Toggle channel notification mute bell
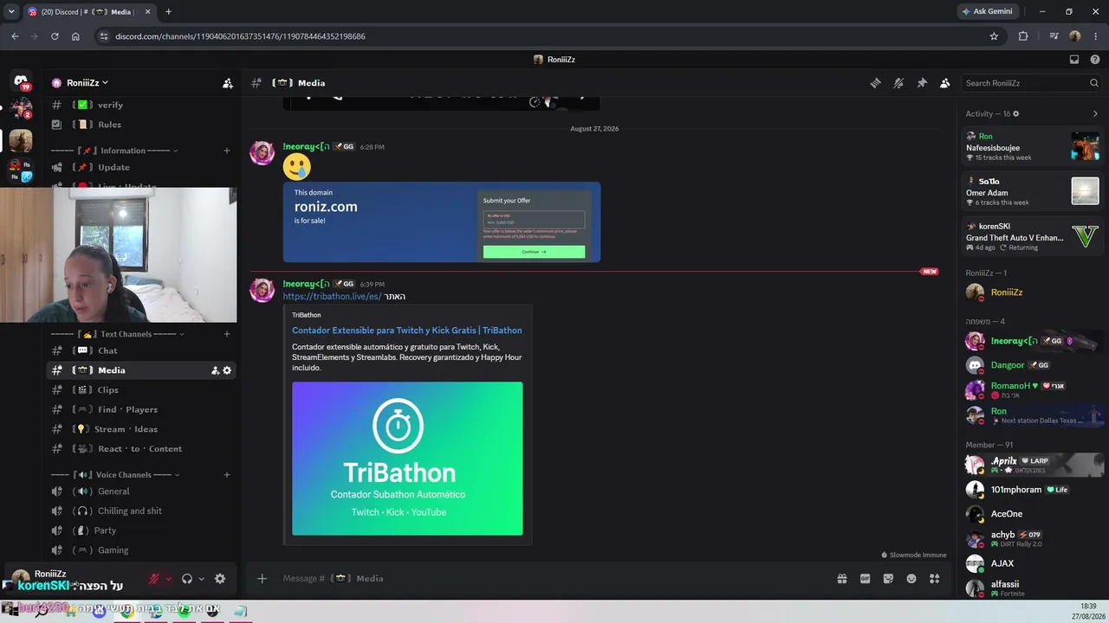Screen dimensions: 1109x623 pos(898,83)
